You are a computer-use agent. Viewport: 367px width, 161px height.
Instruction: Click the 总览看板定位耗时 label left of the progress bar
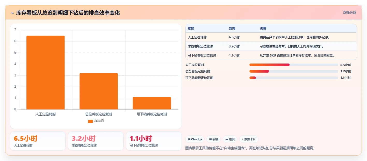tap(198, 71)
